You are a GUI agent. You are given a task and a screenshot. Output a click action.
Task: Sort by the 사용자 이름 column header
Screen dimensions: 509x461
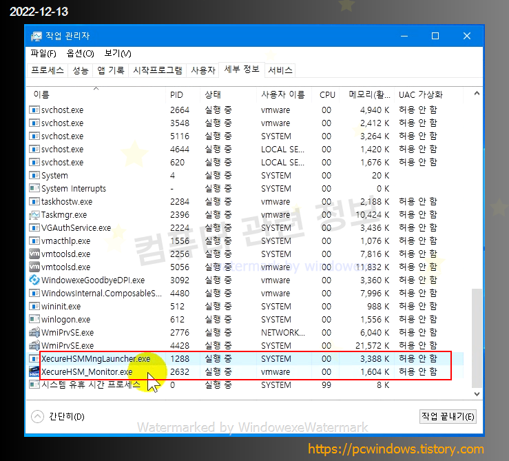coord(284,94)
